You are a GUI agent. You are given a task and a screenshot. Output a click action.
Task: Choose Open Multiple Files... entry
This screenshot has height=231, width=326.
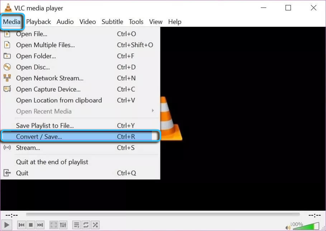click(x=80, y=45)
